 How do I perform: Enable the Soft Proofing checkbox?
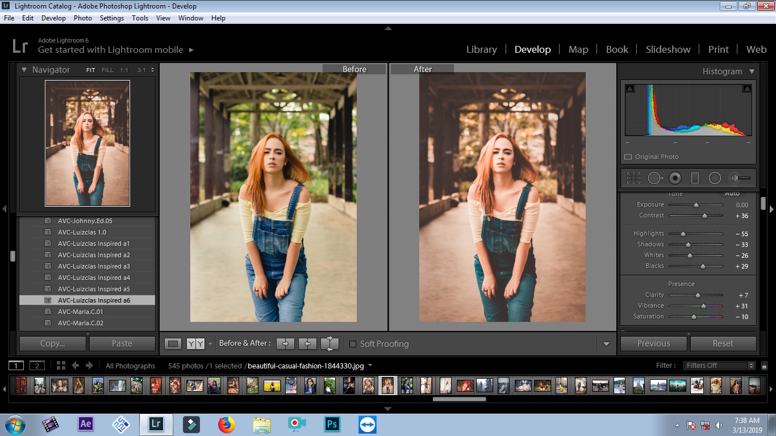coord(353,344)
